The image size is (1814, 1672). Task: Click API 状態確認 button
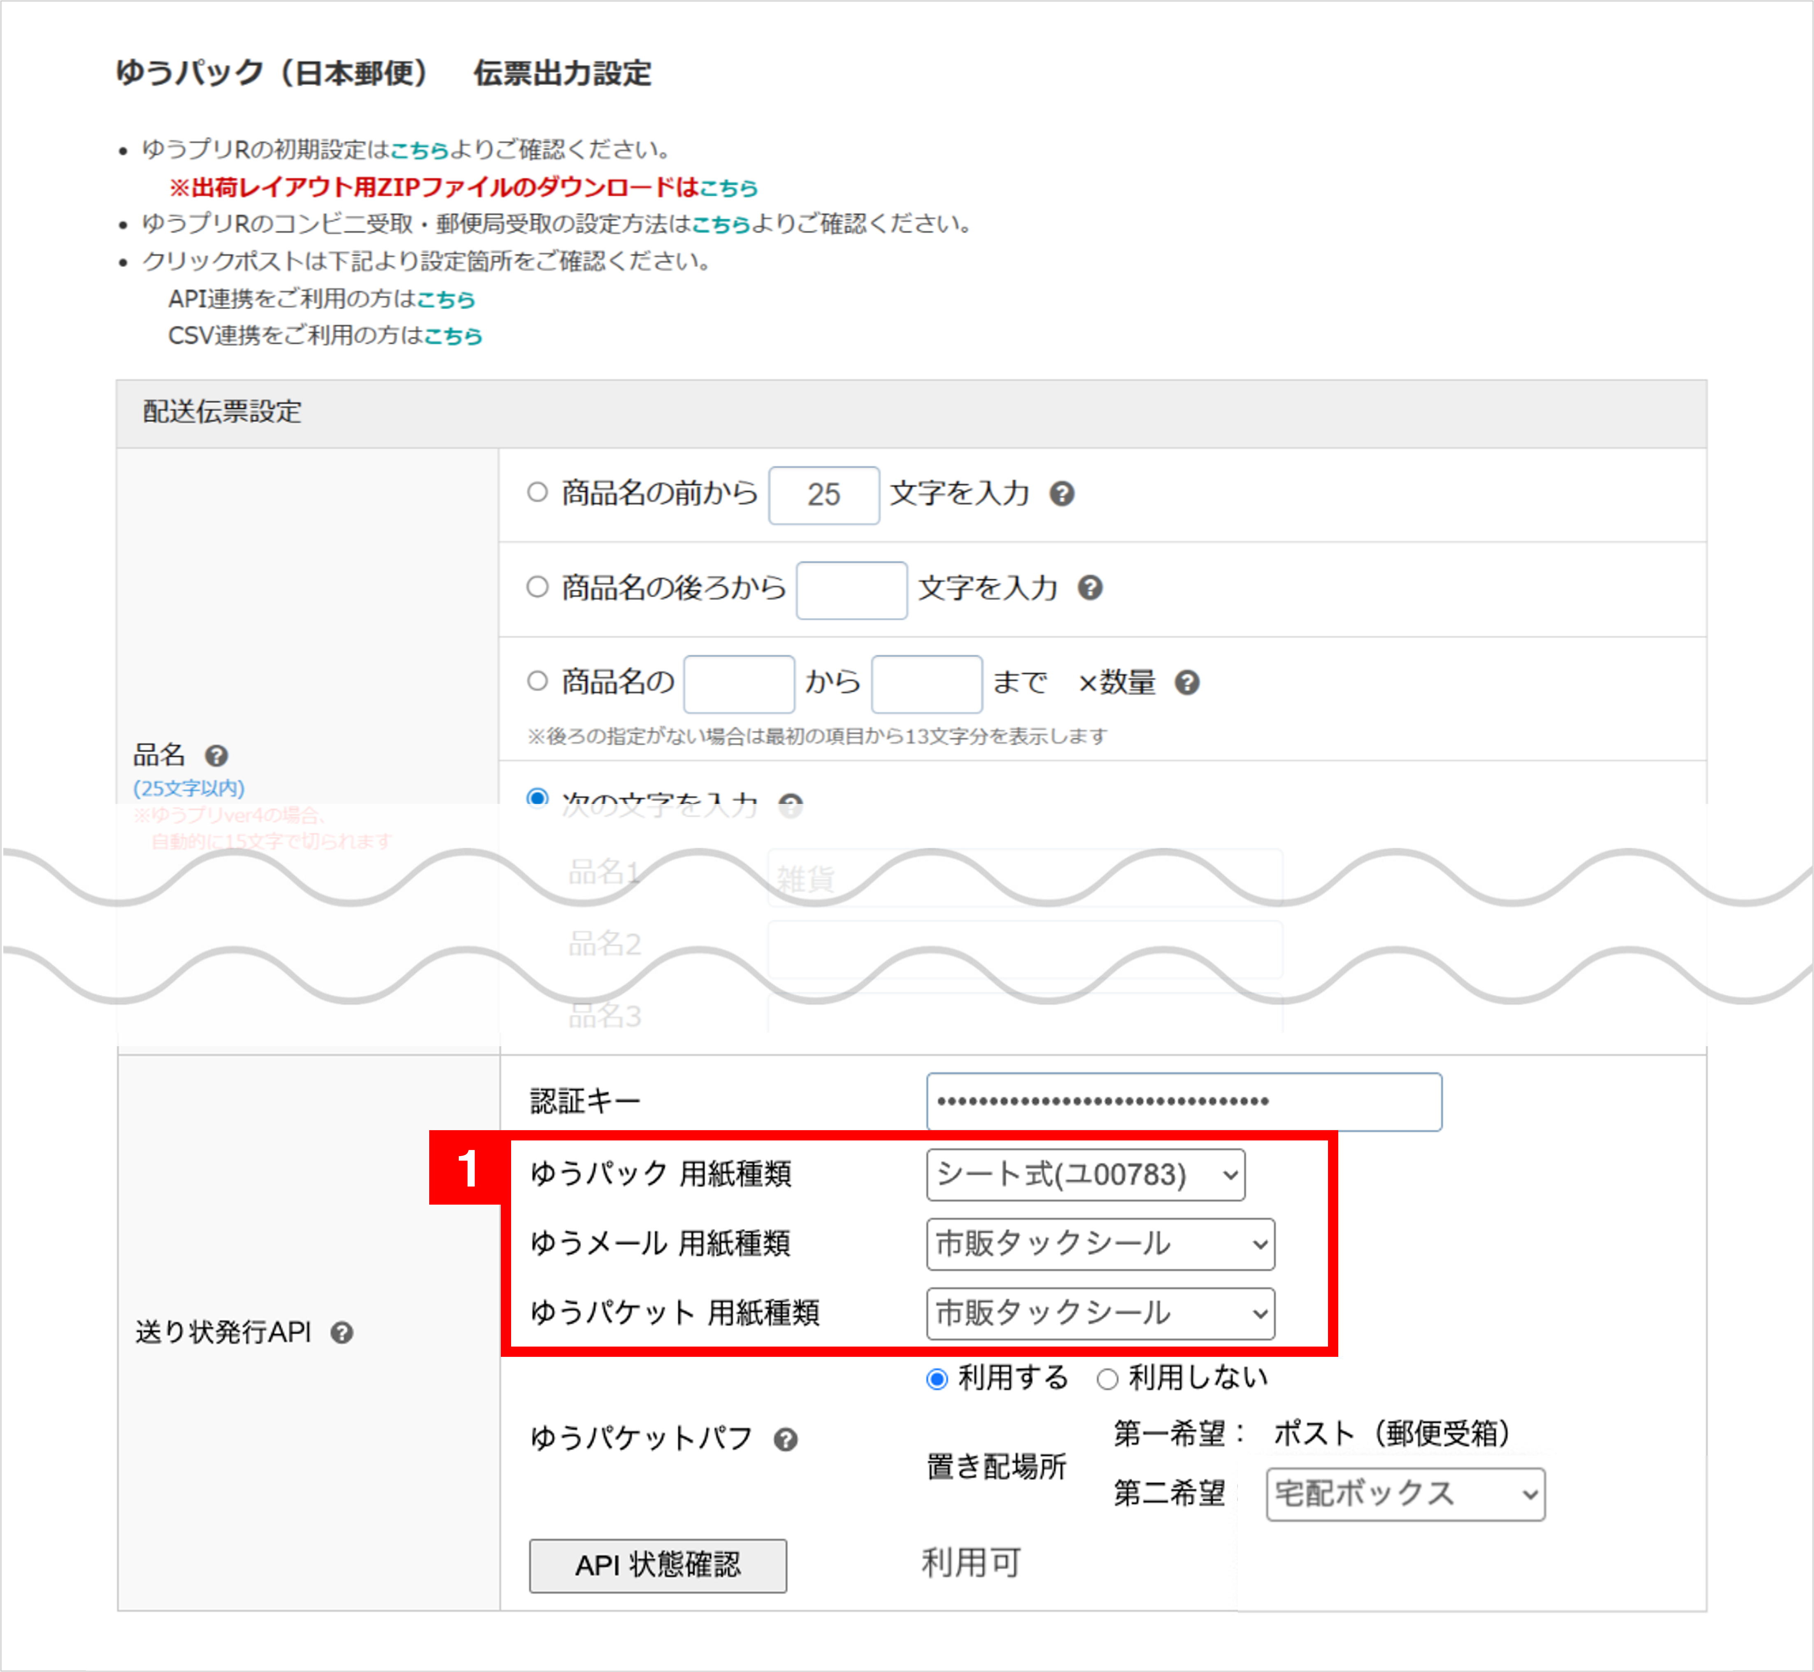[658, 1566]
